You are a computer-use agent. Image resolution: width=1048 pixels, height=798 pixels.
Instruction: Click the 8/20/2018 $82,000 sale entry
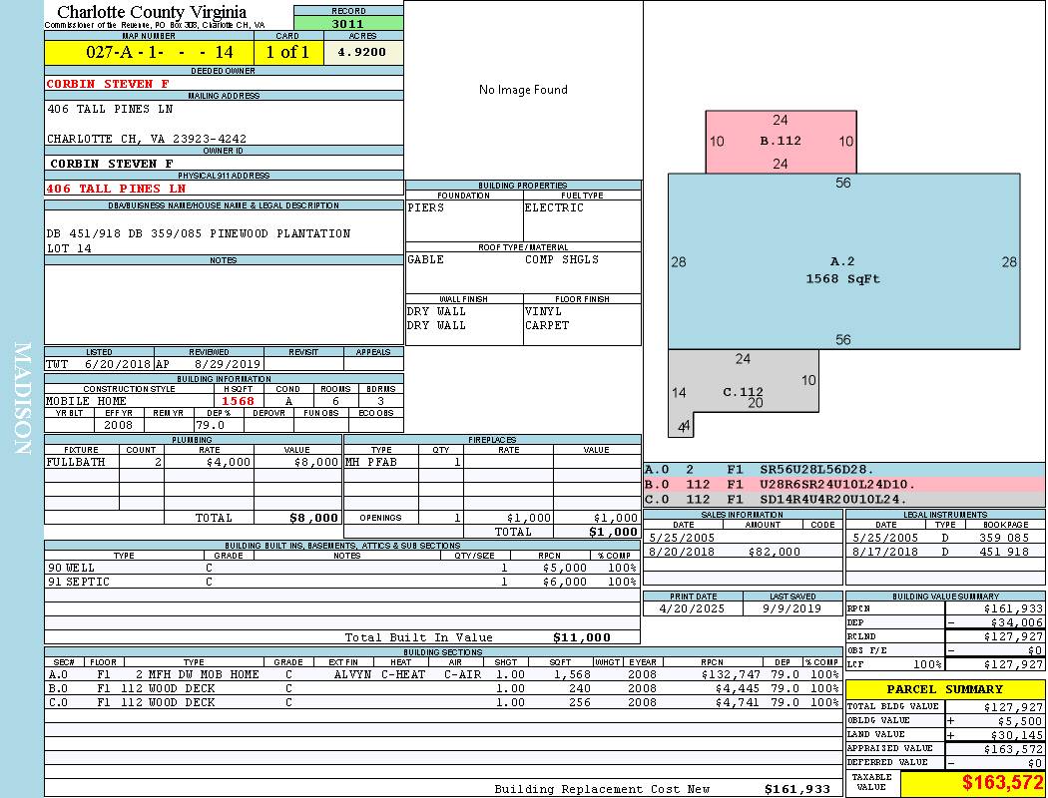(x=741, y=552)
